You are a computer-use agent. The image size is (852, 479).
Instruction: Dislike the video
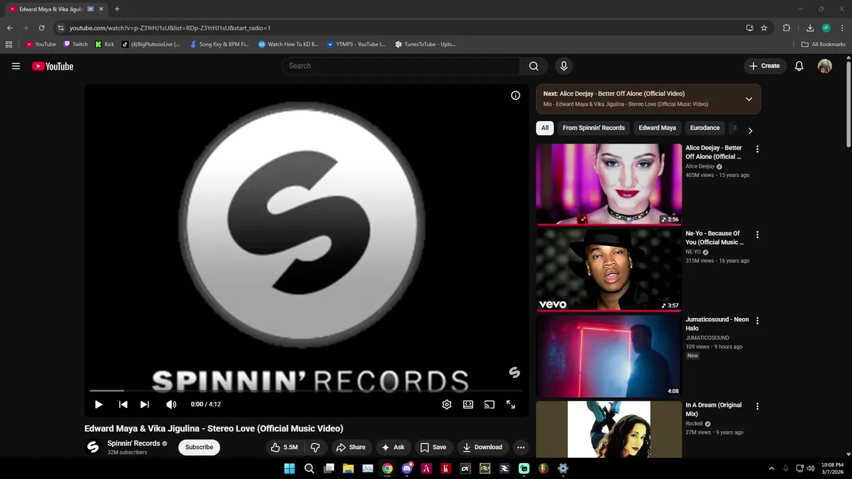tap(316, 447)
